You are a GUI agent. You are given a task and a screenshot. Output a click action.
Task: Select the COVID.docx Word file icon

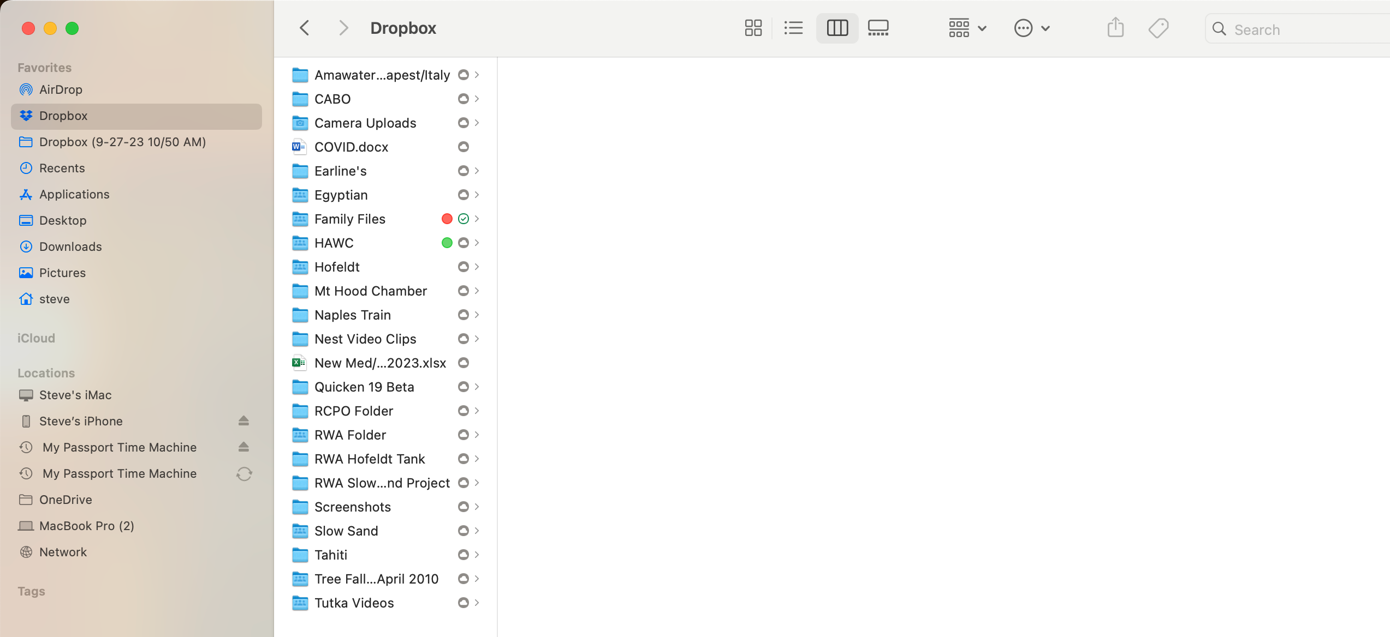(x=299, y=147)
